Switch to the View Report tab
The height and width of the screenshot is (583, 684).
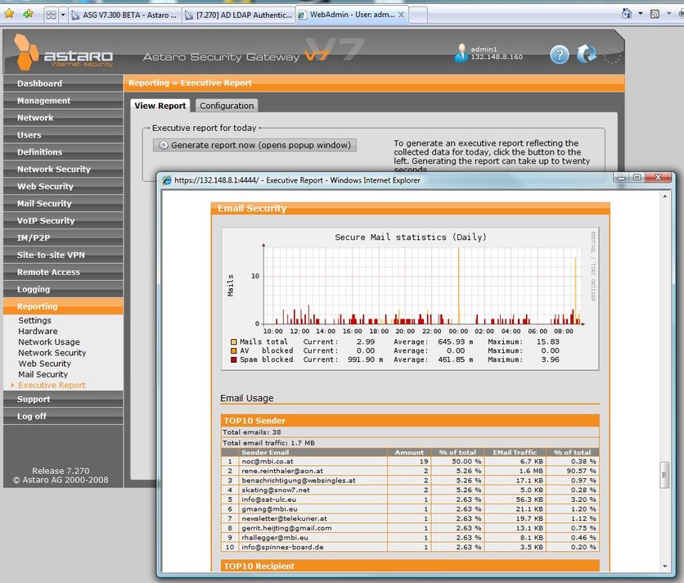[x=160, y=106]
